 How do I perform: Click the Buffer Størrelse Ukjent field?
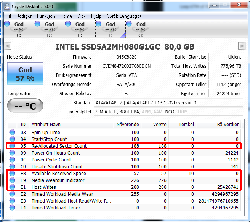coord(226,57)
